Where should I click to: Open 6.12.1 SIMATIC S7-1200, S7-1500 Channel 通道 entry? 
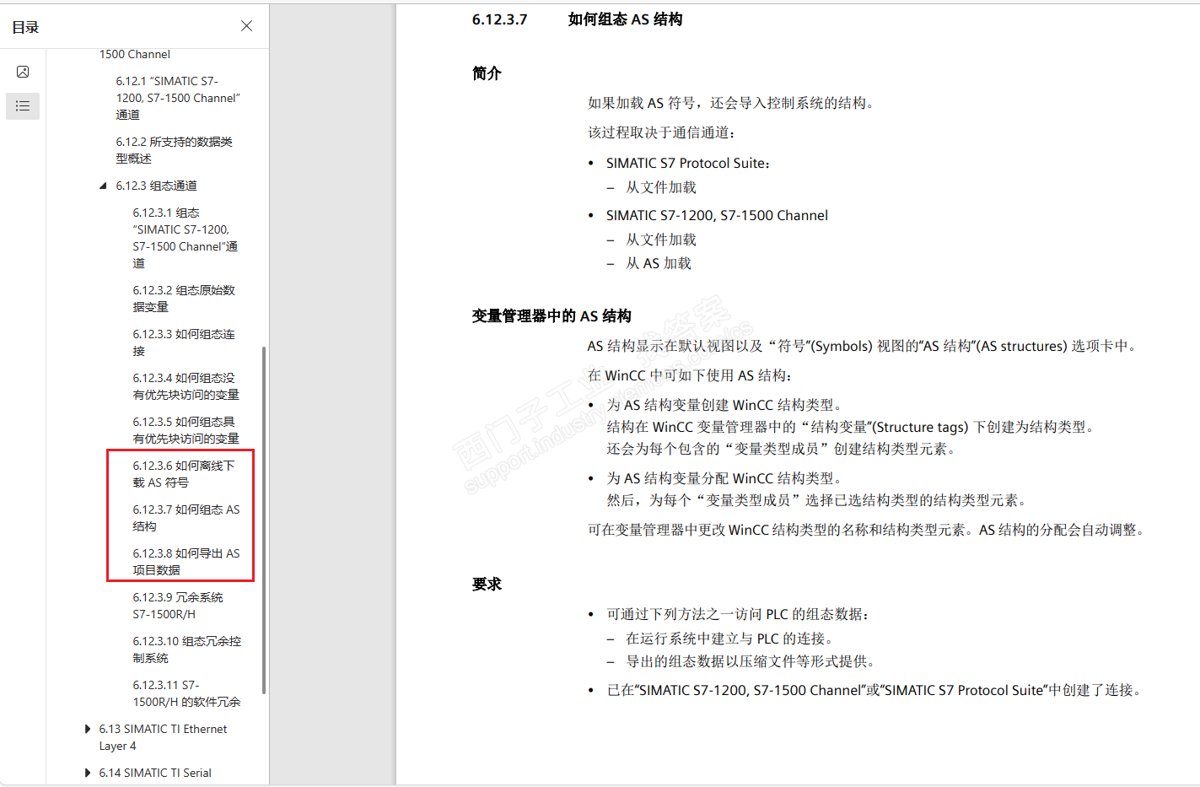point(178,98)
